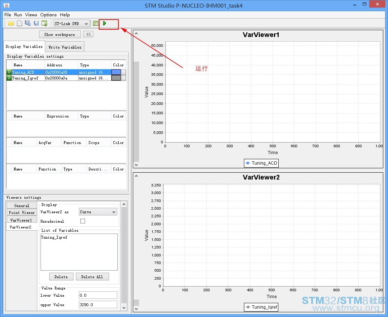The width and height of the screenshot is (388, 317).
Task: Open a settings file with folder icon
Action: coord(11,23)
